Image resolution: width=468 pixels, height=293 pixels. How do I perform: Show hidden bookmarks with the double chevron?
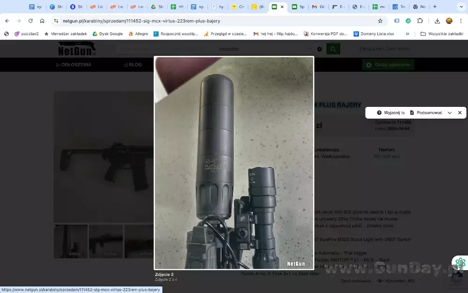408,34
